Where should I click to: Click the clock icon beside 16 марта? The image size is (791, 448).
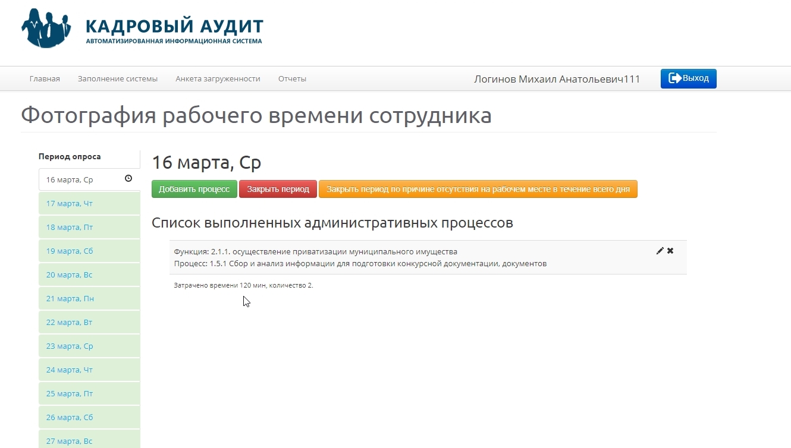(128, 178)
